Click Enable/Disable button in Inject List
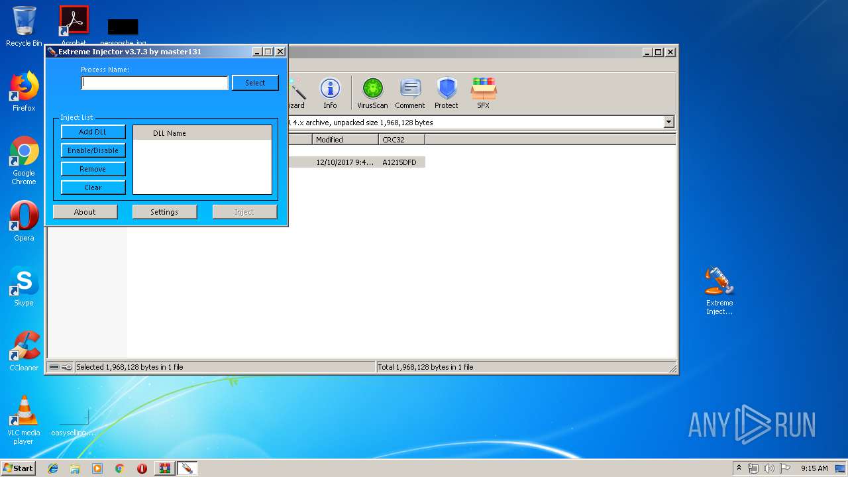This screenshot has height=477, width=848. coord(93,150)
